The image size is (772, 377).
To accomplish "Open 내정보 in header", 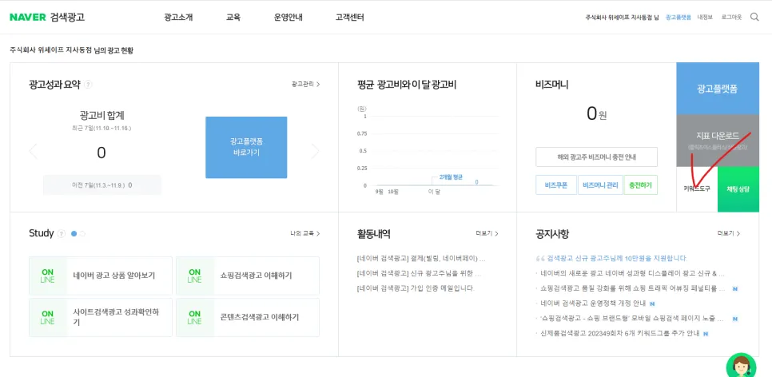I will click(x=705, y=18).
